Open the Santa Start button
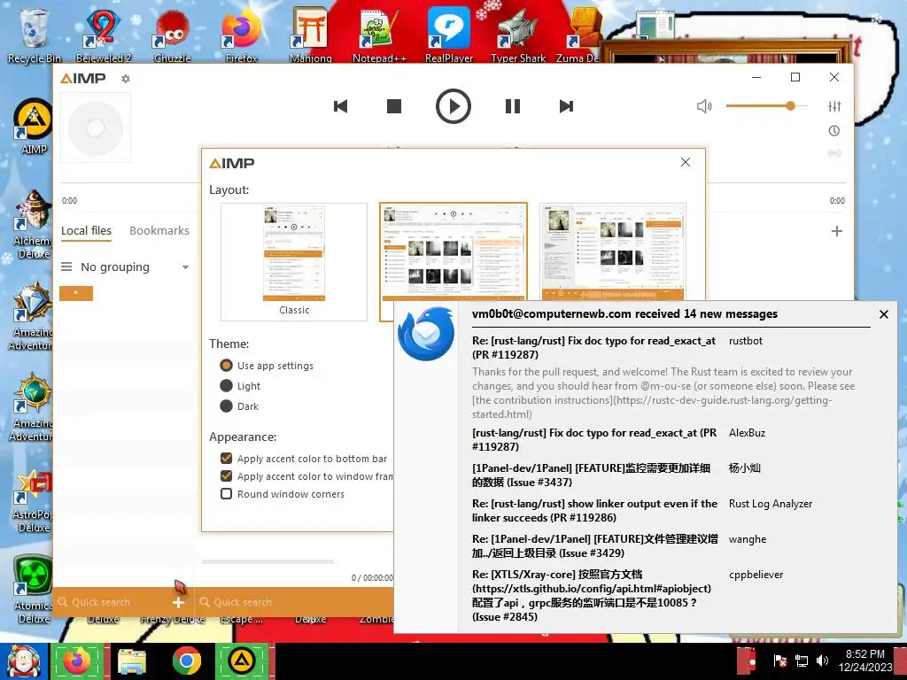 (x=23, y=661)
